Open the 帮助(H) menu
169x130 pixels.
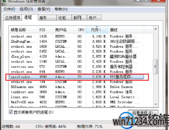click(61, 9)
